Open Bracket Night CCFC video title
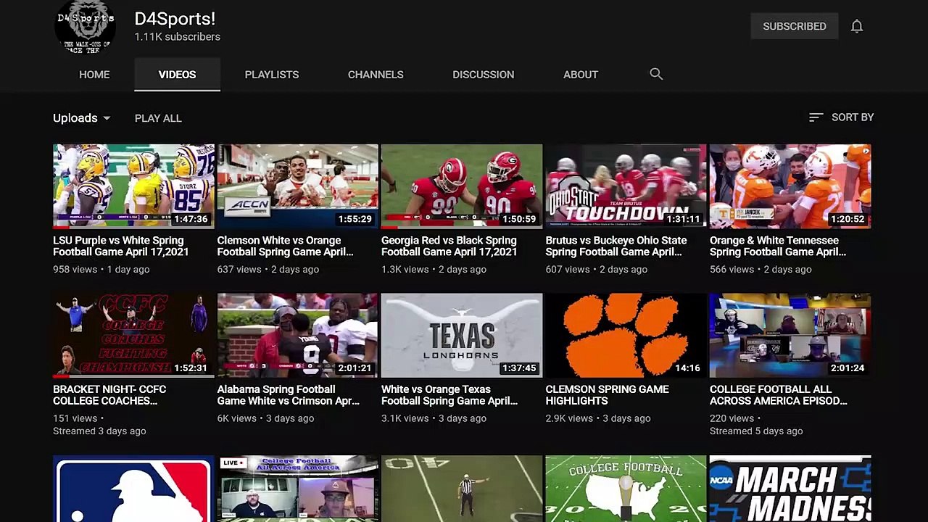 109,395
